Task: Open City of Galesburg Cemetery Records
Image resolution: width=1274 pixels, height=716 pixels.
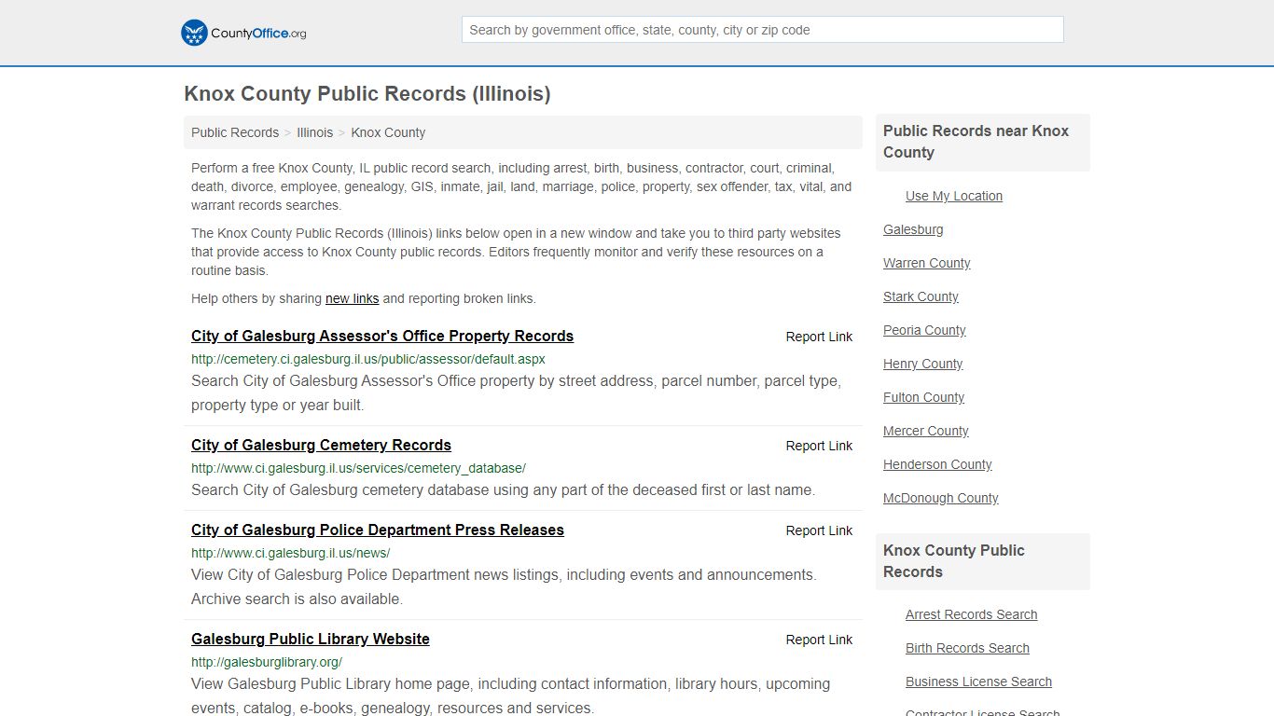Action: pyautogui.click(x=321, y=446)
